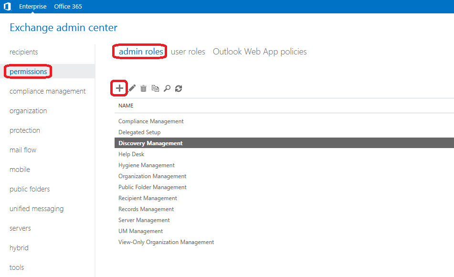Switch to the user roles tab

188,52
